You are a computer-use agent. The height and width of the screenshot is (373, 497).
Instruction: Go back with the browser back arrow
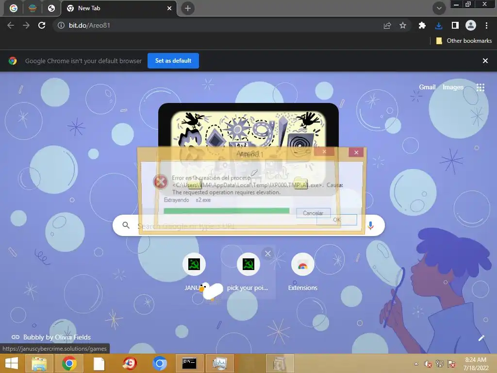click(11, 25)
